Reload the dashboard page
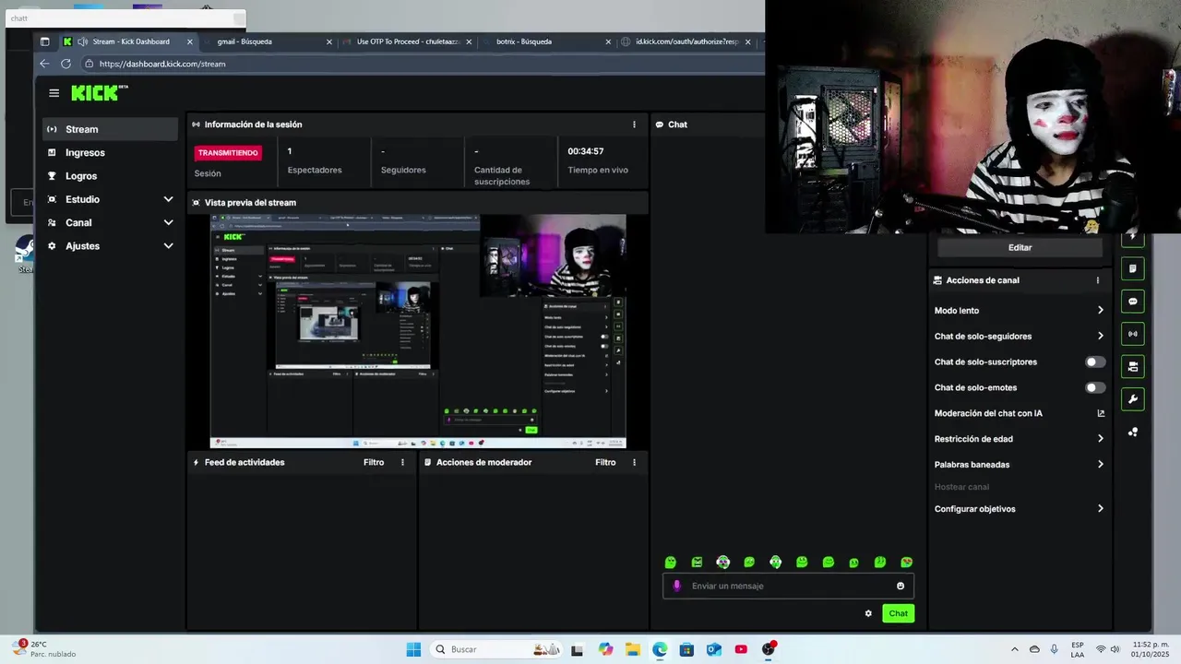The image size is (1181, 664). [x=66, y=64]
